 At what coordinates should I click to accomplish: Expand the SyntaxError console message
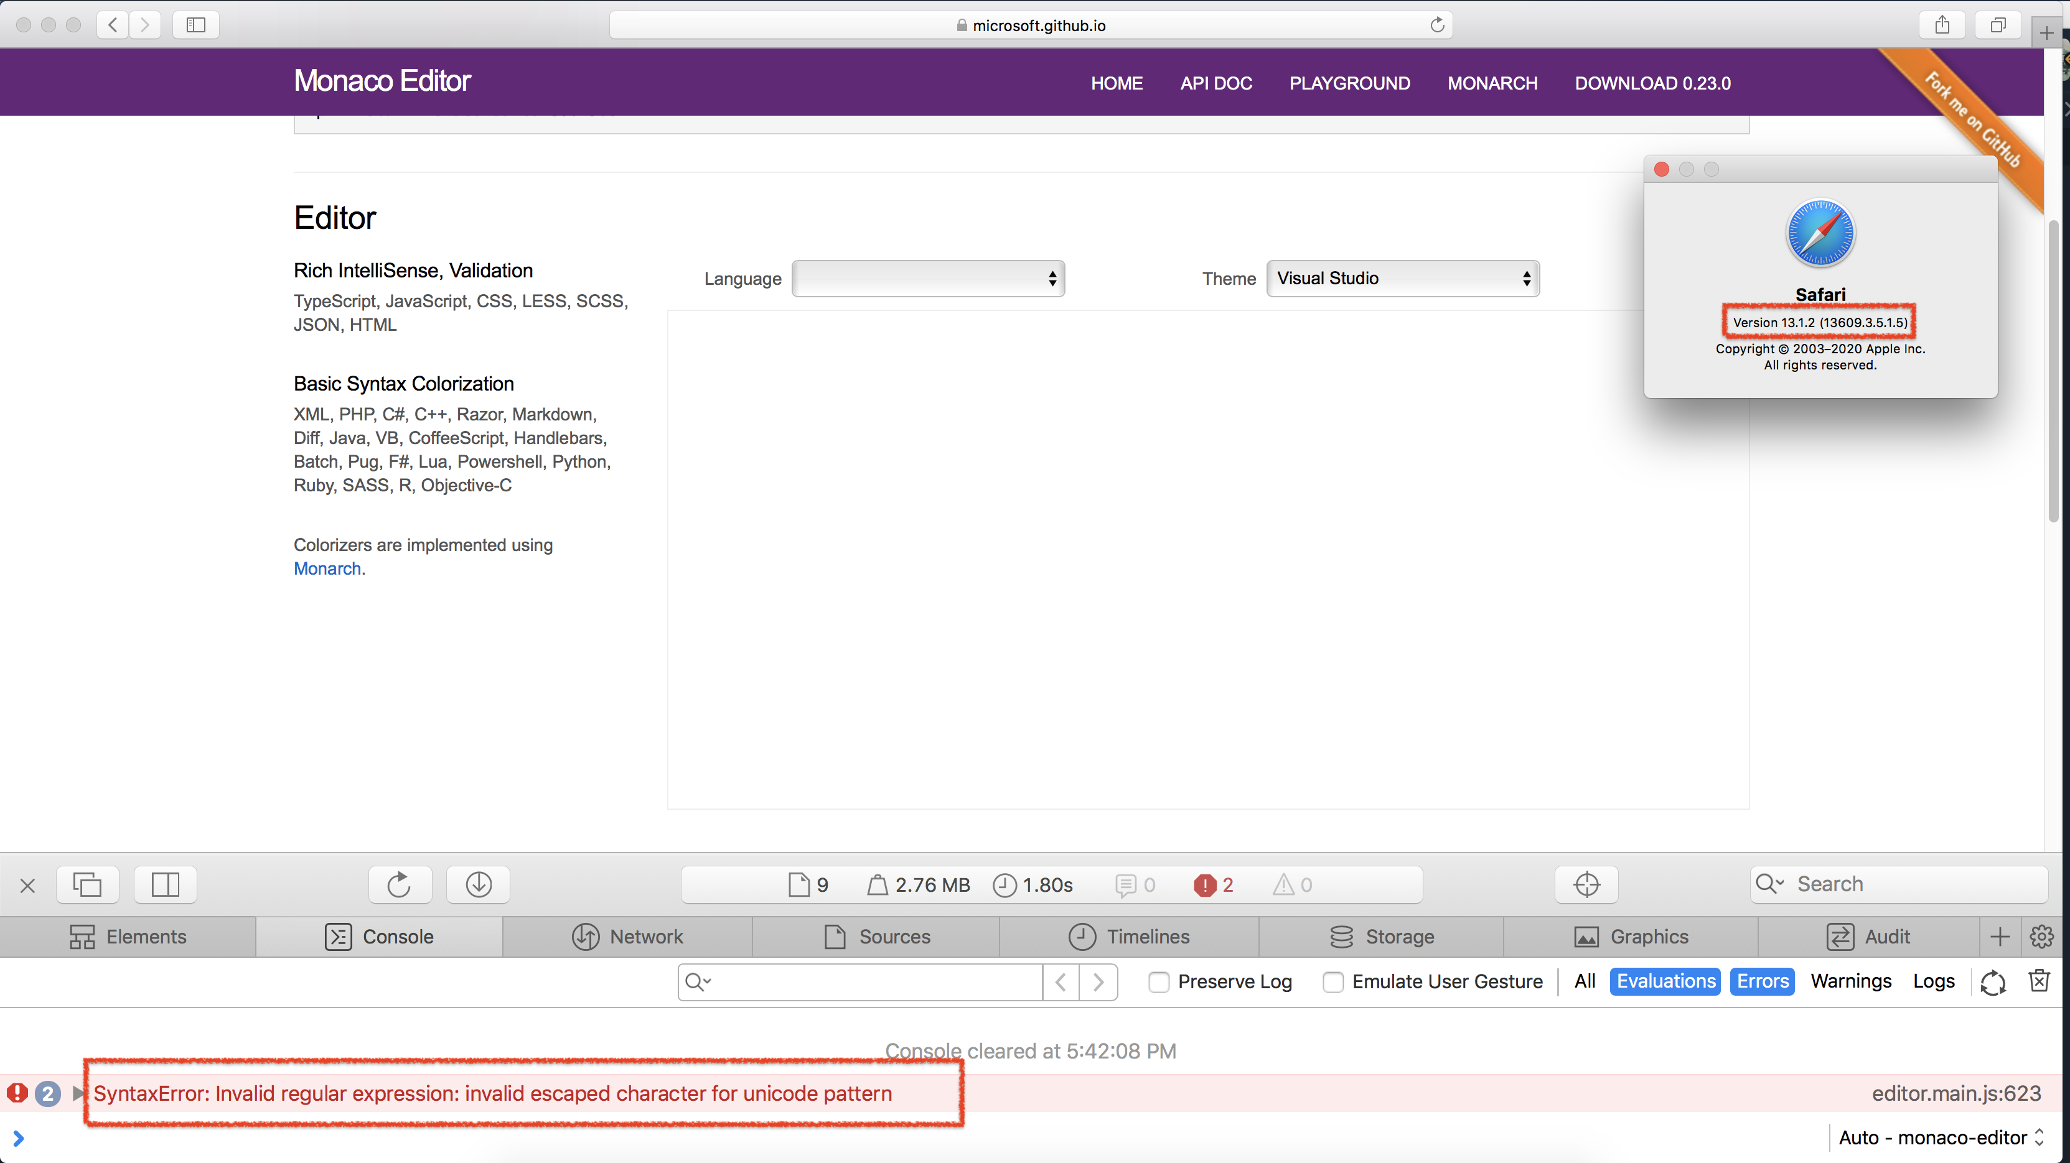click(78, 1093)
